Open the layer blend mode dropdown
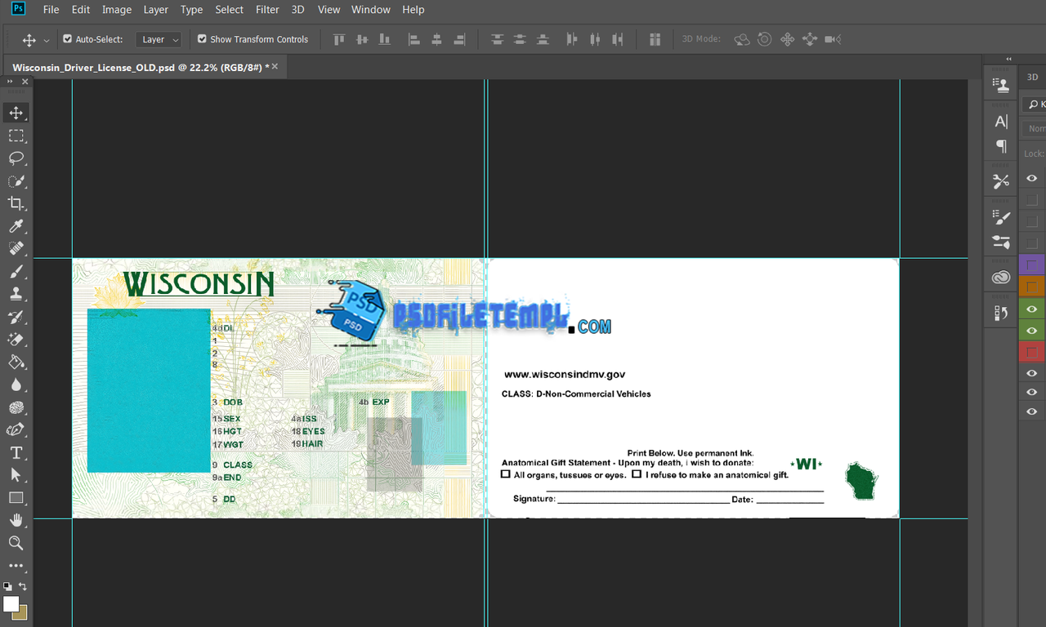 (x=1035, y=128)
